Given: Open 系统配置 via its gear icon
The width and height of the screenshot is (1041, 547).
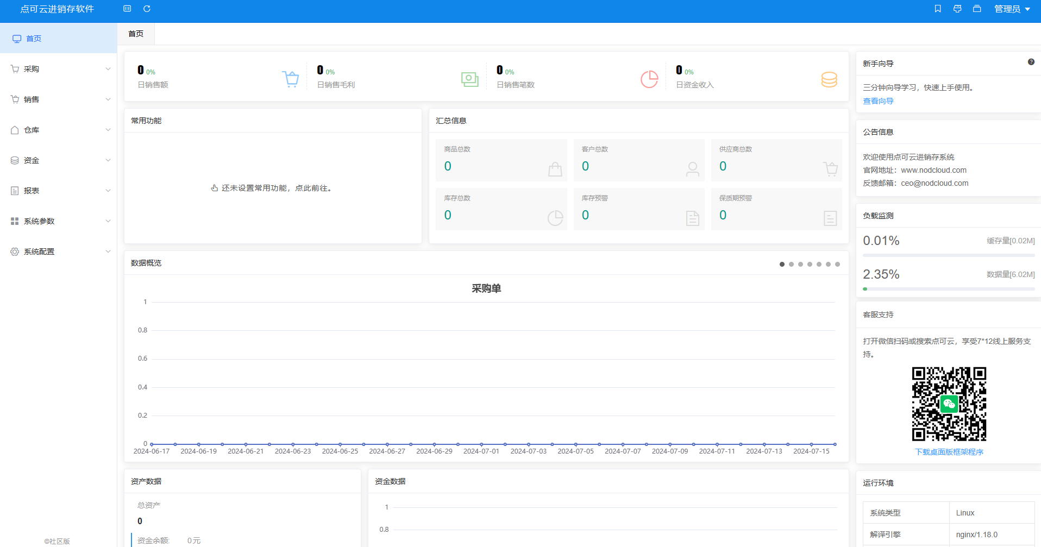Looking at the screenshot, I should pos(14,251).
